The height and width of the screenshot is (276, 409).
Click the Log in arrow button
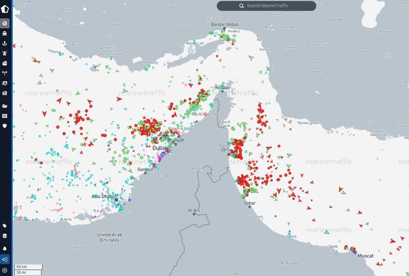[5, 259]
